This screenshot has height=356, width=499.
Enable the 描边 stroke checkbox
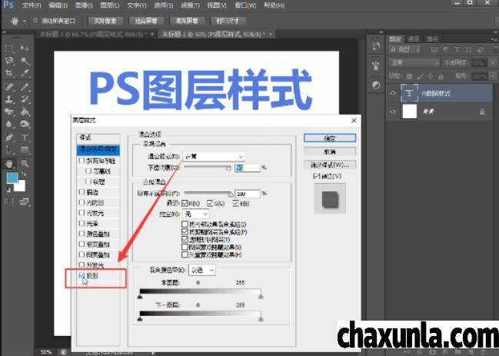coord(82,191)
